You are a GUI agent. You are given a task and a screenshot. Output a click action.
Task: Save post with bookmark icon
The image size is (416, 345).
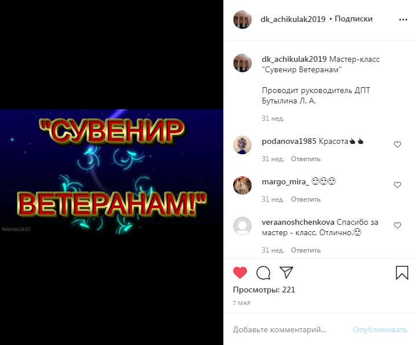tap(402, 273)
